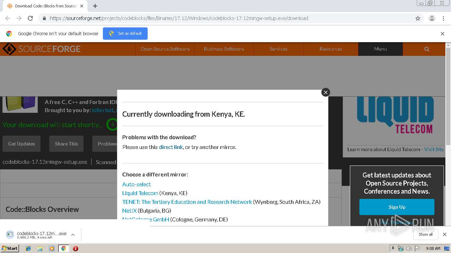Image resolution: width=451 pixels, height=253 pixels.
Task: Open the killerbot author link
Action: [x=103, y=110]
